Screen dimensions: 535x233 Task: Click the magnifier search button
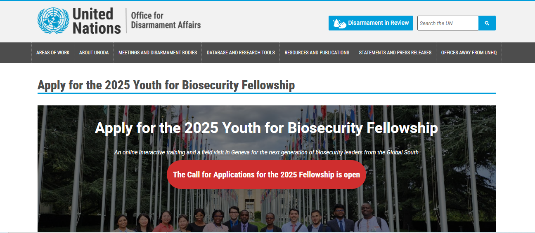[x=487, y=23]
